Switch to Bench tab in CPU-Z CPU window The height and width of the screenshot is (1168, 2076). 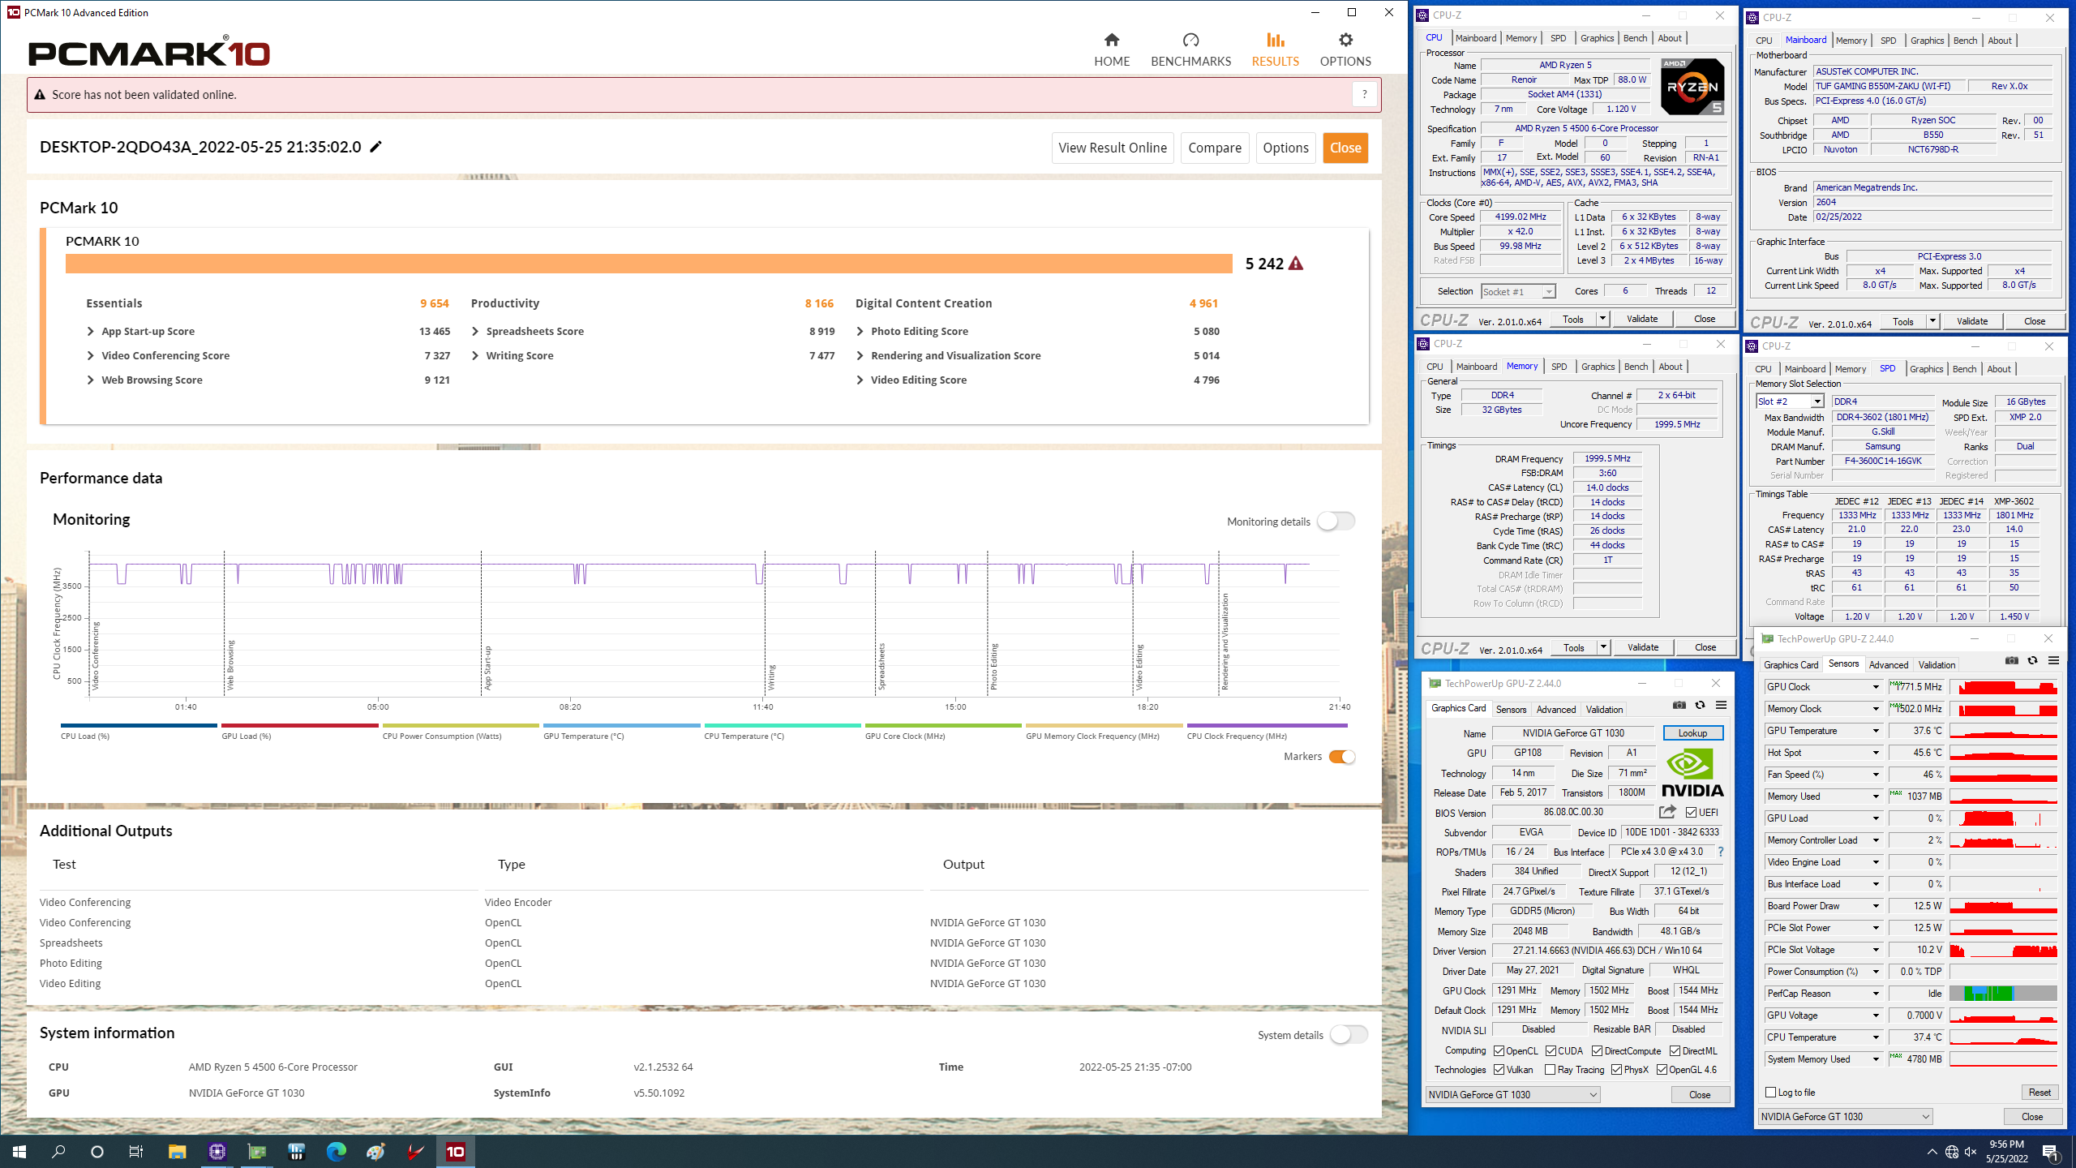1635,38
